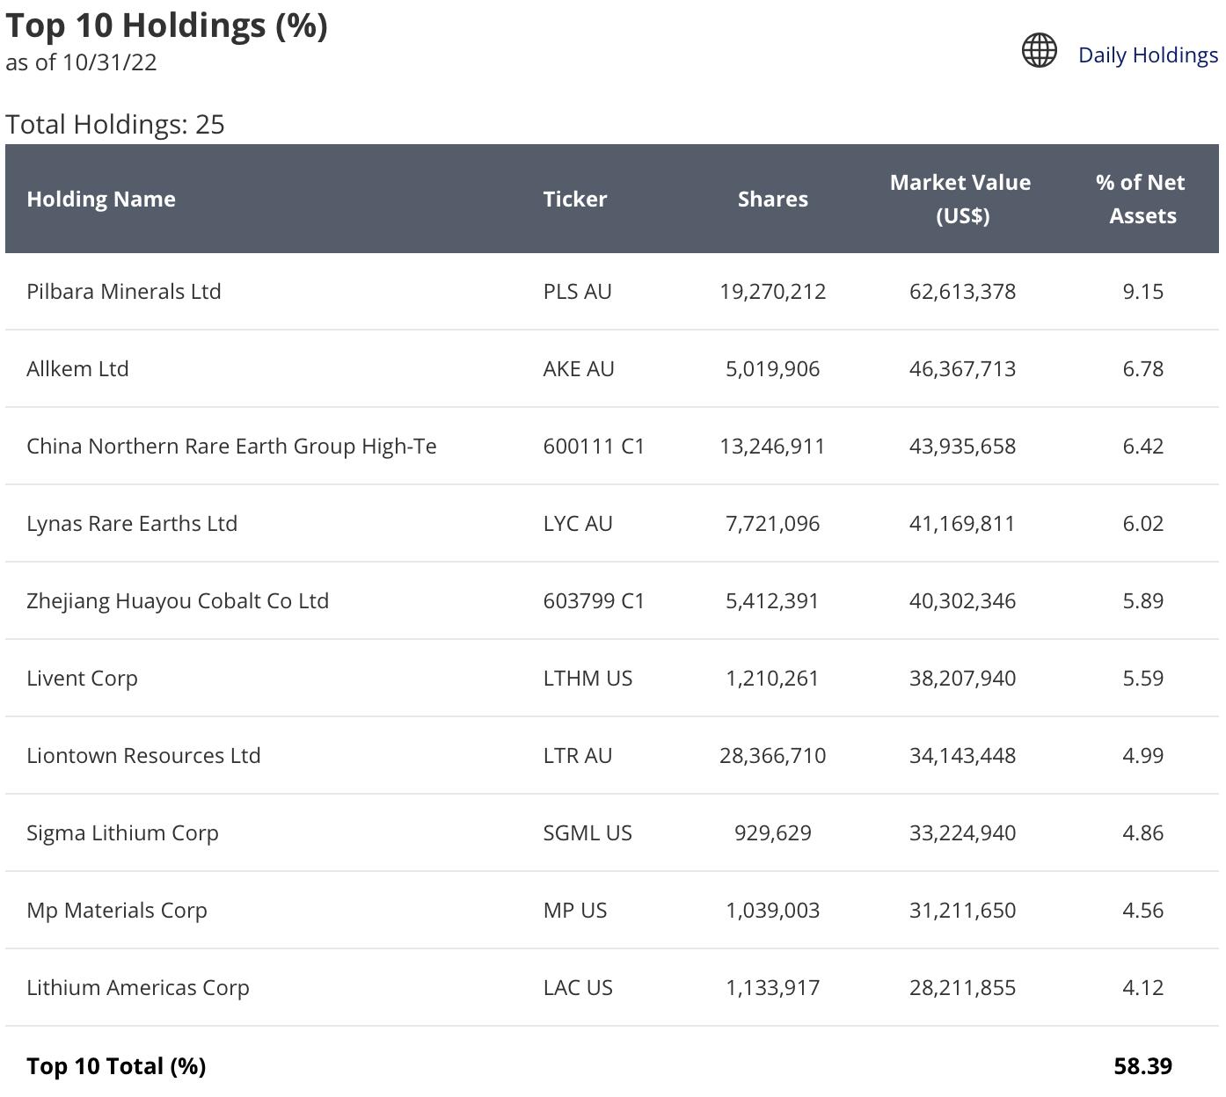
Task: Click shares value 28,366,710
Action: coord(773,755)
